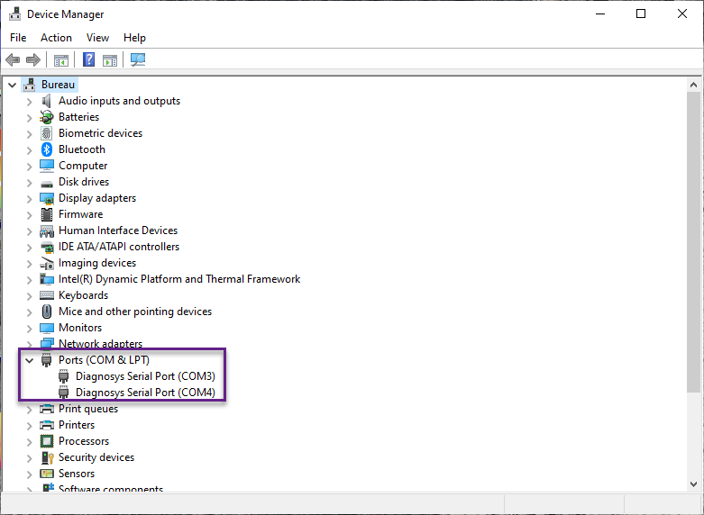
Task: Select the Print queues label
Action: (x=88, y=409)
